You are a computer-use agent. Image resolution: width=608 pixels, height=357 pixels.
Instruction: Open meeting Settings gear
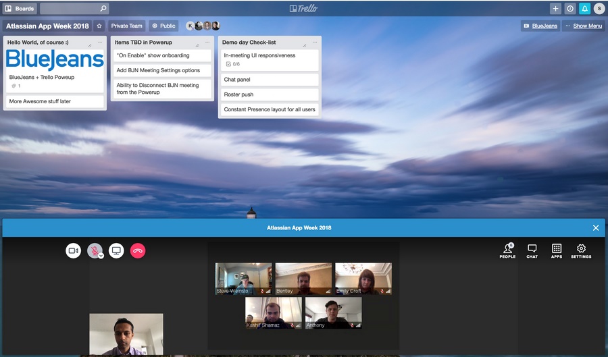coord(581,251)
